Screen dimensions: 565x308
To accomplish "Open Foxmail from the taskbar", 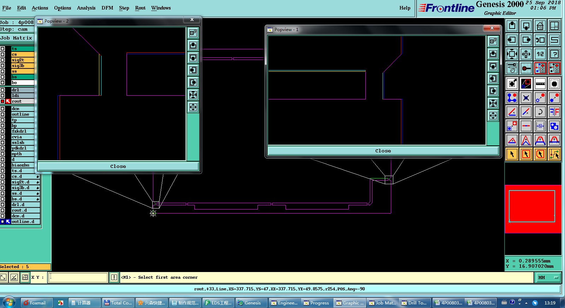I will [x=36, y=303].
